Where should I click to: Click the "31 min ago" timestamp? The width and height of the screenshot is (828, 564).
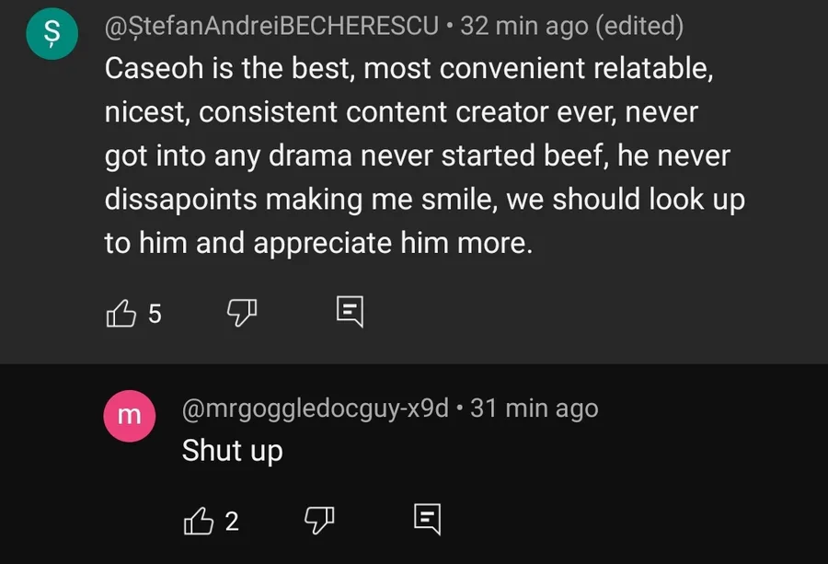[534, 409]
